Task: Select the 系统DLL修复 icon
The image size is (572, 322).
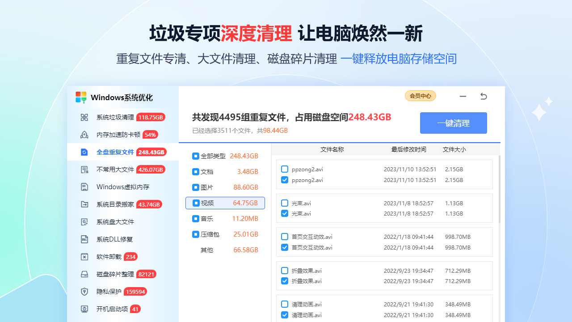Action: 84,239
